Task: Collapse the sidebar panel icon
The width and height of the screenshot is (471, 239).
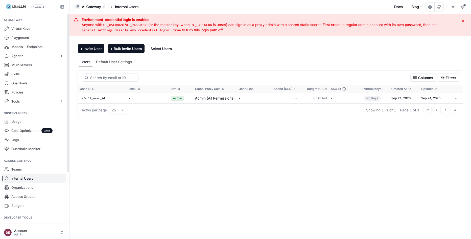Action: point(62,7)
